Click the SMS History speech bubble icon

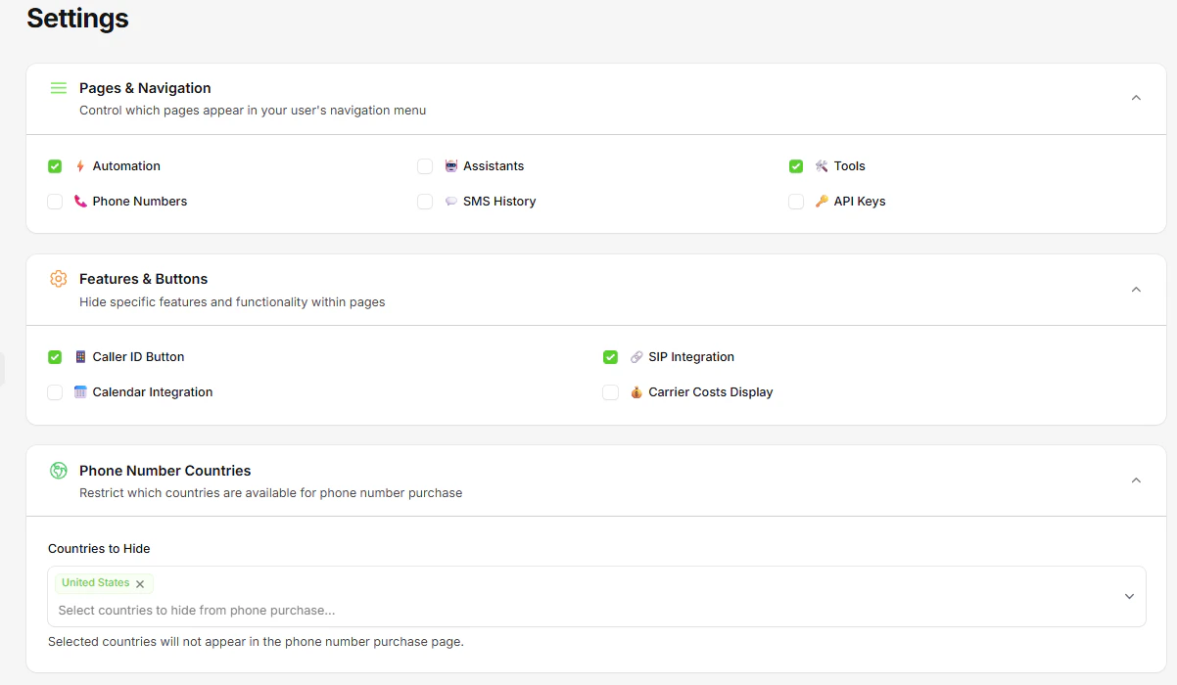point(451,201)
